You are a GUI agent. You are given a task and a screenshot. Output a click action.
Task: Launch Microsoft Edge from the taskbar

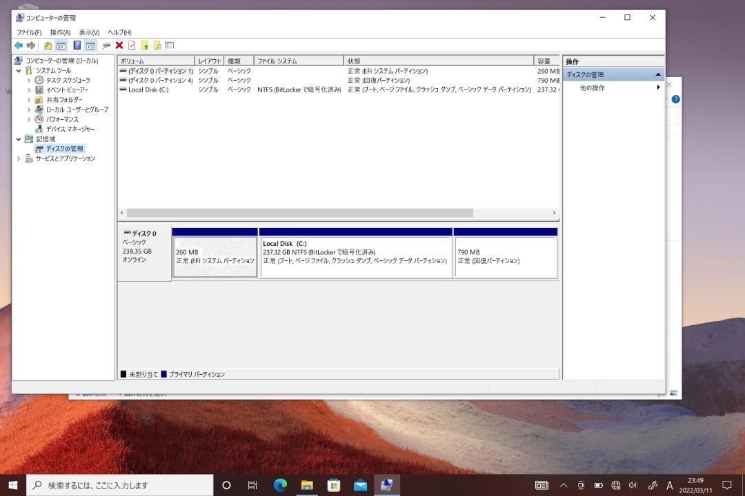point(280,485)
